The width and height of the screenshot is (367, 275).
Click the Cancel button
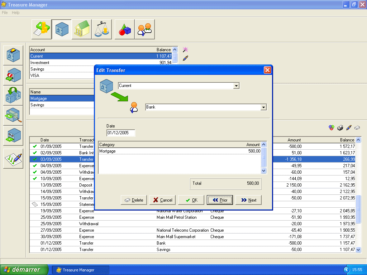click(163, 200)
